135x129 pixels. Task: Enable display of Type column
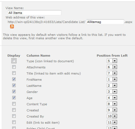tap(14, 61)
